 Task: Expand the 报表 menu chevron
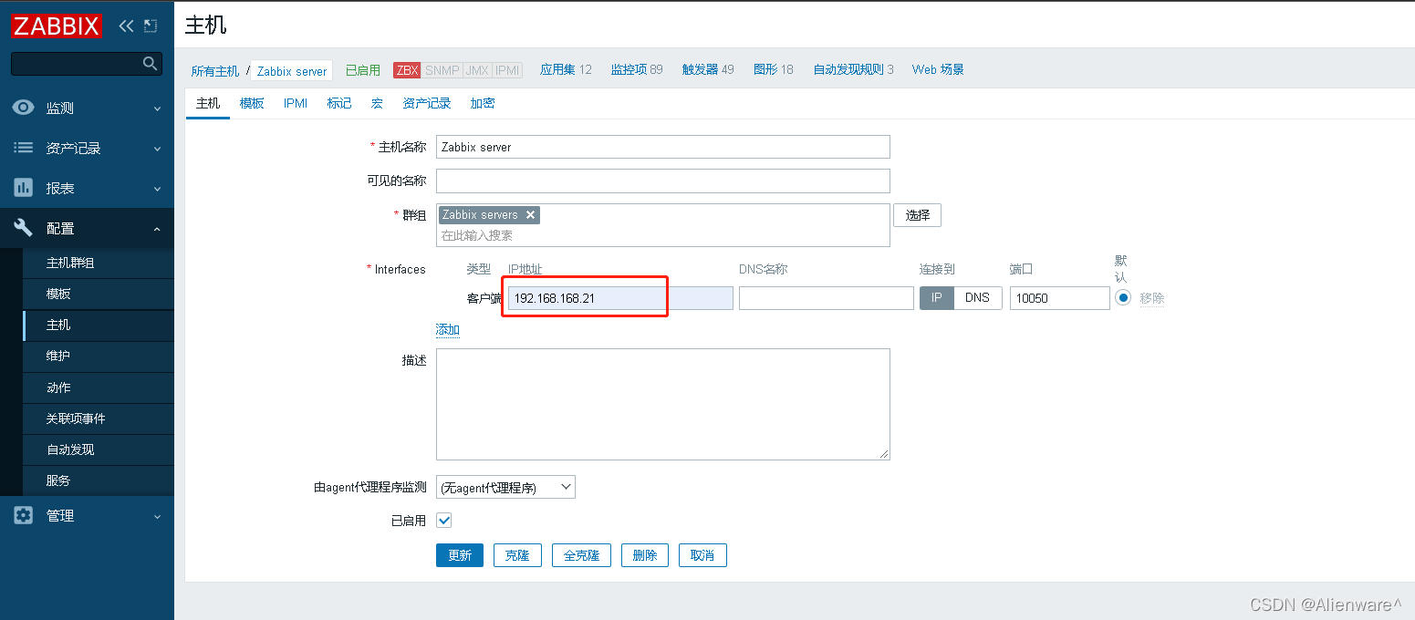pyautogui.click(x=157, y=189)
